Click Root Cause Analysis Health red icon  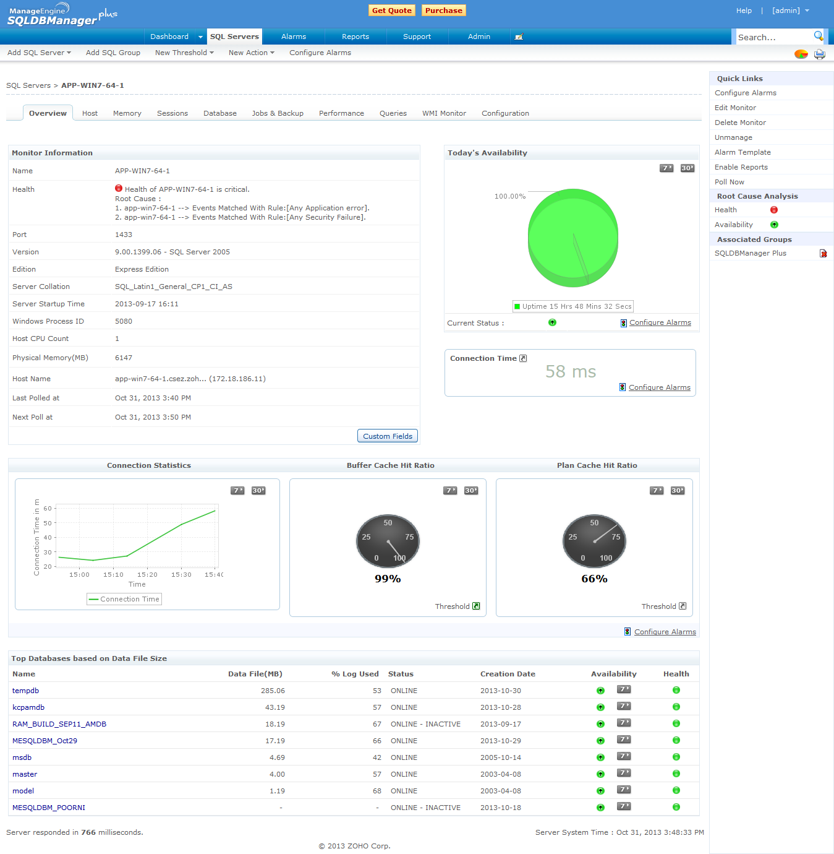(x=774, y=210)
